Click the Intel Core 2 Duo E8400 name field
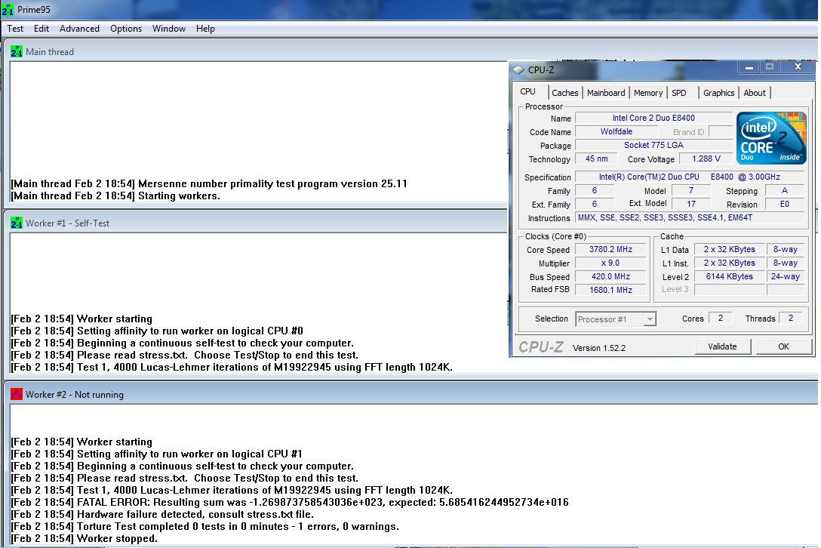 point(653,118)
